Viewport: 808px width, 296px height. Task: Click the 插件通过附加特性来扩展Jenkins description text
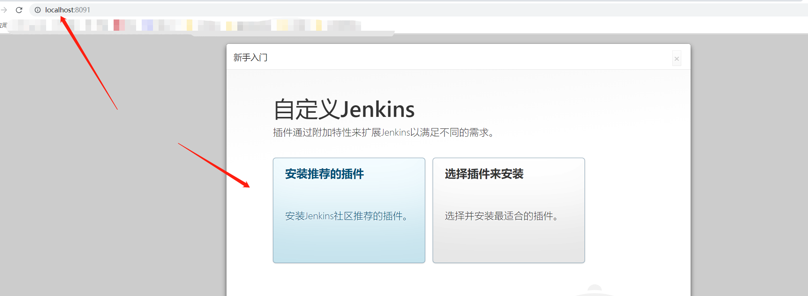[x=383, y=133]
